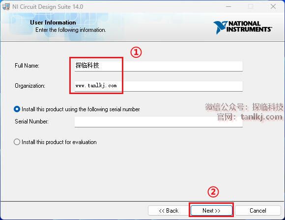Select install using serial number option
285x220 pixels.
tap(17, 109)
